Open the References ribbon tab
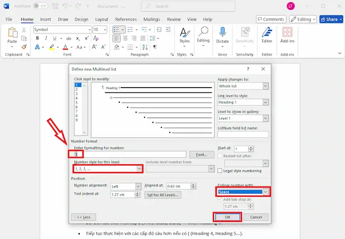Viewport: 345px width, 239px height. 126,19
